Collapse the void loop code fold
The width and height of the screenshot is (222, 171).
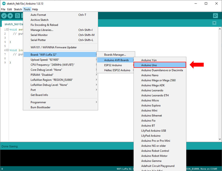coord(7,50)
